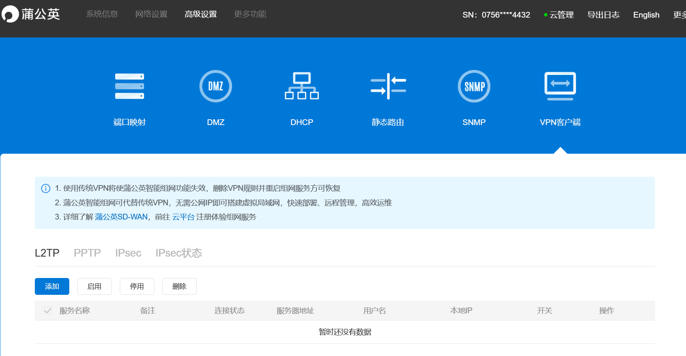This screenshot has height=356, width=686.
Task: Click the SN: 0756****4432 text
Action: pos(496,15)
